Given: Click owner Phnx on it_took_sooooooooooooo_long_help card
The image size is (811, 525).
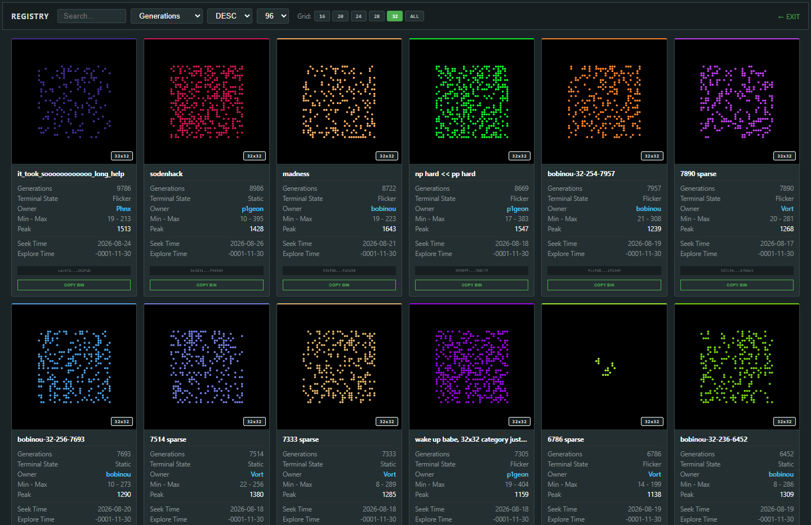Looking at the screenshot, I should 123,209.
